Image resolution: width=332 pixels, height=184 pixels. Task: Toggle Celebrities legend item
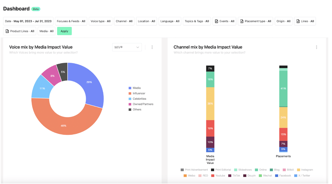coord(137,99)
